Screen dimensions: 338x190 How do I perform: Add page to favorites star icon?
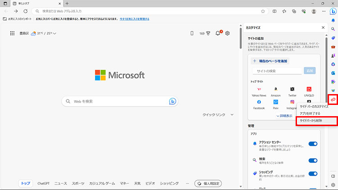263,11
